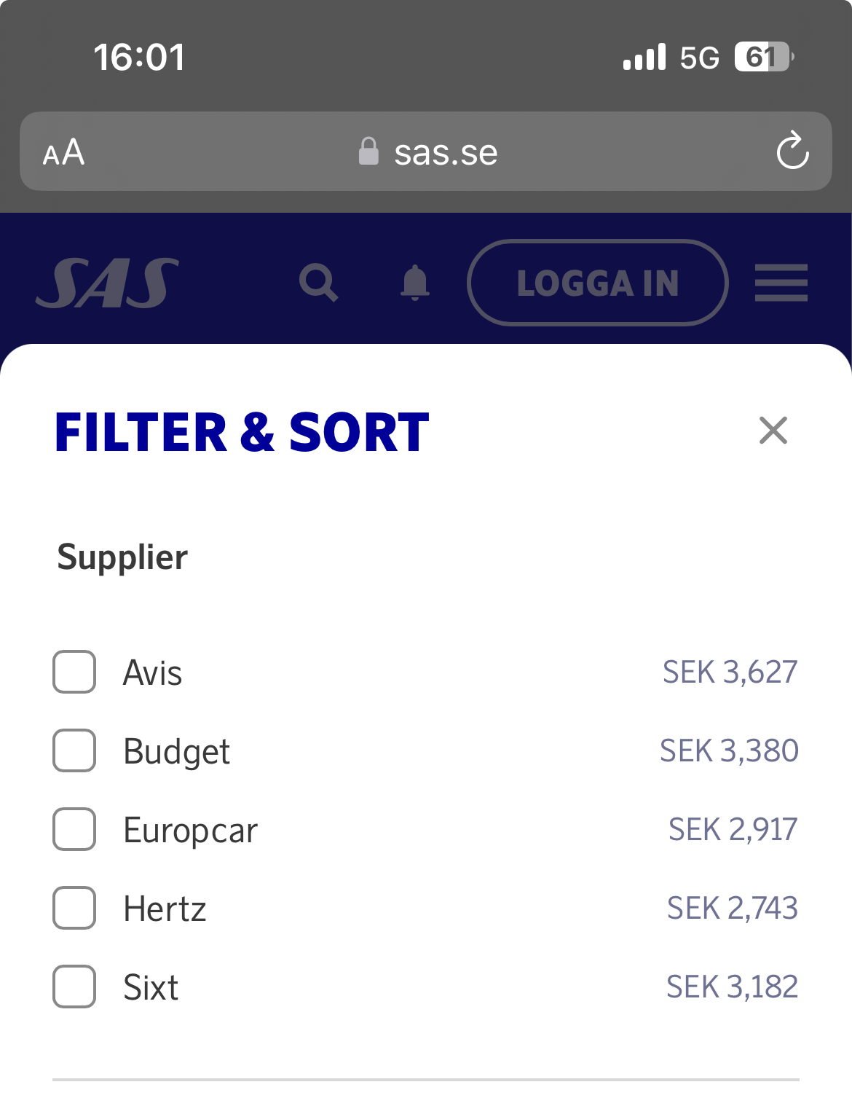Open the search magnifier icon
This screenshot has width=852, height=1106.
point(318,283)
